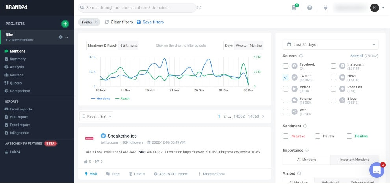Click the integrations plug icon

[325, 8]
